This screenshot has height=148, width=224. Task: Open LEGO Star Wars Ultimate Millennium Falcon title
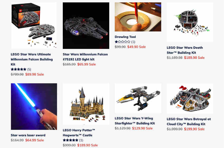(x=32, y=59)
